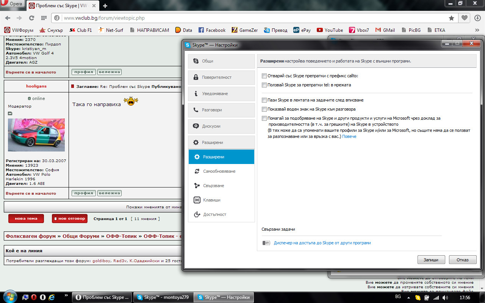Open Разговори settings category

(x=222, y=110)
